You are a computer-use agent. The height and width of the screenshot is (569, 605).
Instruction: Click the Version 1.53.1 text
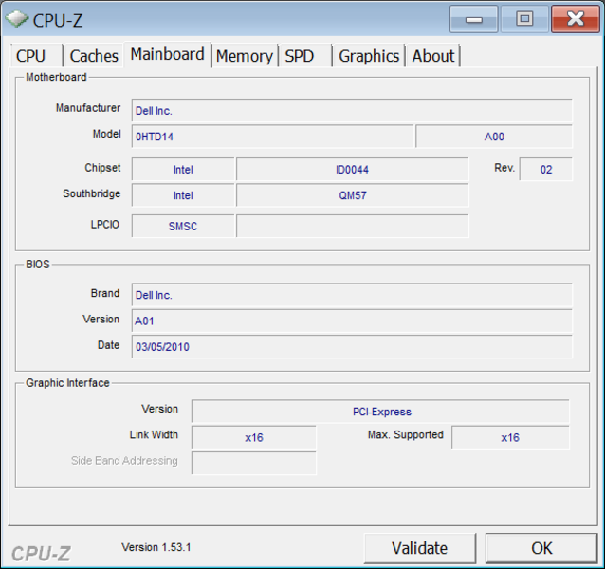(156, 547)
